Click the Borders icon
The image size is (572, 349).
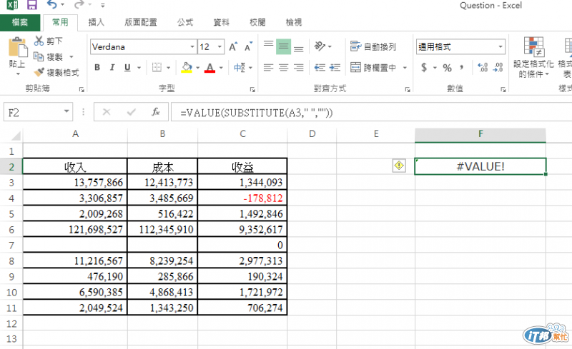[157, 67]
